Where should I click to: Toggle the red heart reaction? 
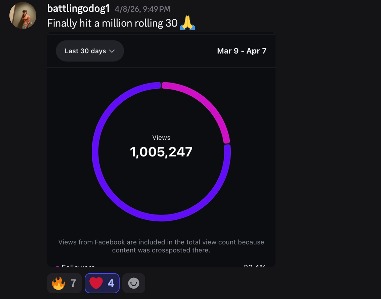[102, 283]
